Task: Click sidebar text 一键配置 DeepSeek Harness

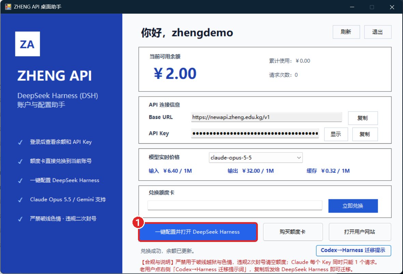Action: click(65, 180)
